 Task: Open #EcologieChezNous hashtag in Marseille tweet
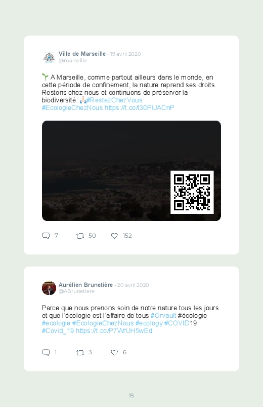point(72,108)
